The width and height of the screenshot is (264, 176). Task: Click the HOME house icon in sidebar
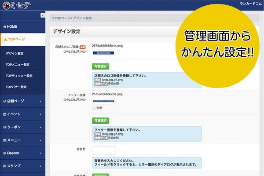[x=4, y=26]
